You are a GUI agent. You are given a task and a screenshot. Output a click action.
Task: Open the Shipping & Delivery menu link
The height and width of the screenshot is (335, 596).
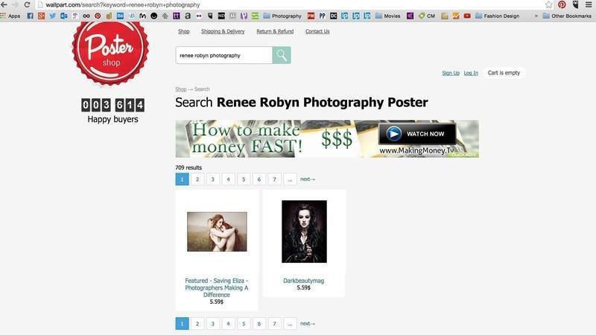pyautogui.click(x=223, y=31)
